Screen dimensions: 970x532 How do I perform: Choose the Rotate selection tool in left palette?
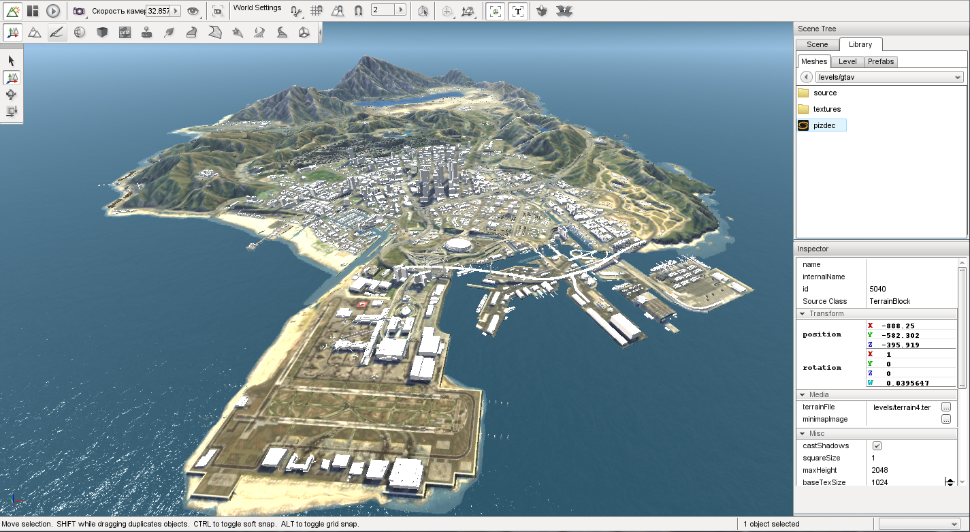(12, 95)
